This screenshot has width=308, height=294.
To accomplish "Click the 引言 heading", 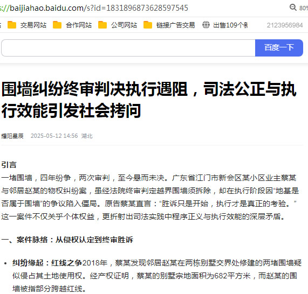I will click(x=9, y=165).
